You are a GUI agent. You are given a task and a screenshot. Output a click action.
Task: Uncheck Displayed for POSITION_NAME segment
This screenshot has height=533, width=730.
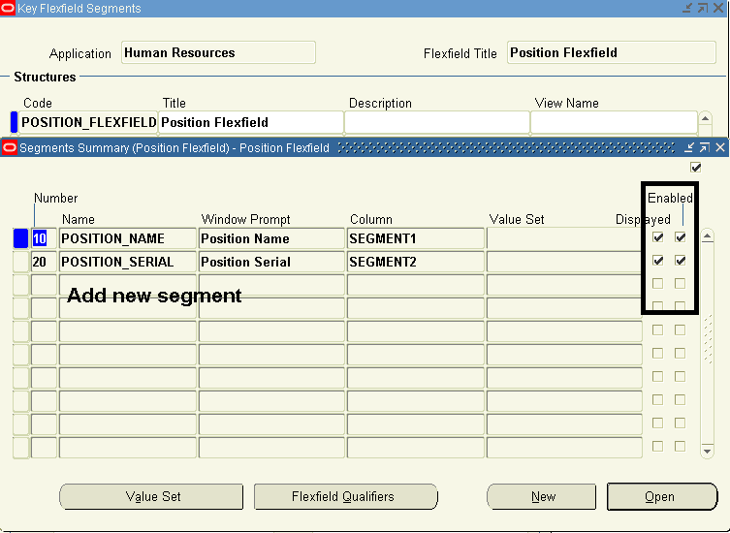[x=658, y=237]
